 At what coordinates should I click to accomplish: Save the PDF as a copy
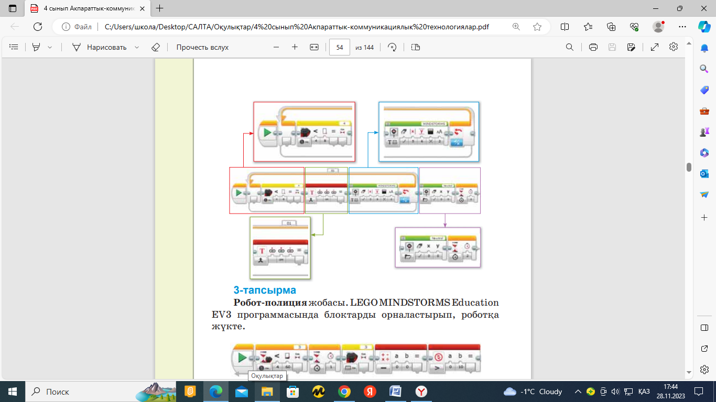click(631, 47)
